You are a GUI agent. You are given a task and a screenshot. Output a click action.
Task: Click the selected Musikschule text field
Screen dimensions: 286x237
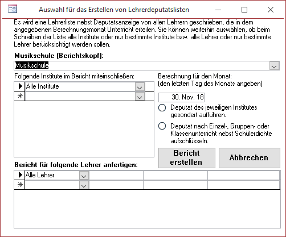[x=142, y=65]
